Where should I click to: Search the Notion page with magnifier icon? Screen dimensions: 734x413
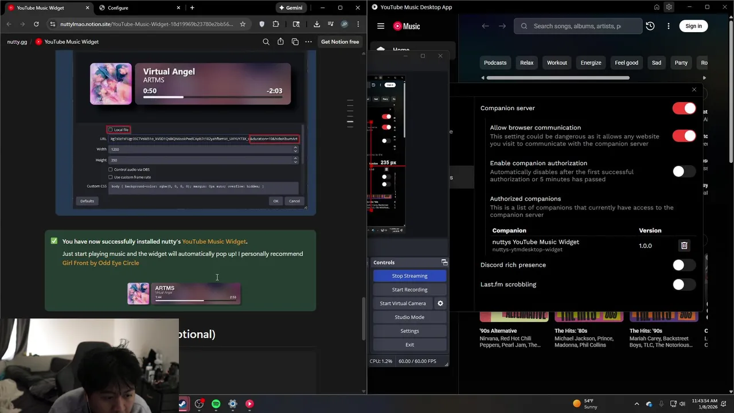pos(266,42)
